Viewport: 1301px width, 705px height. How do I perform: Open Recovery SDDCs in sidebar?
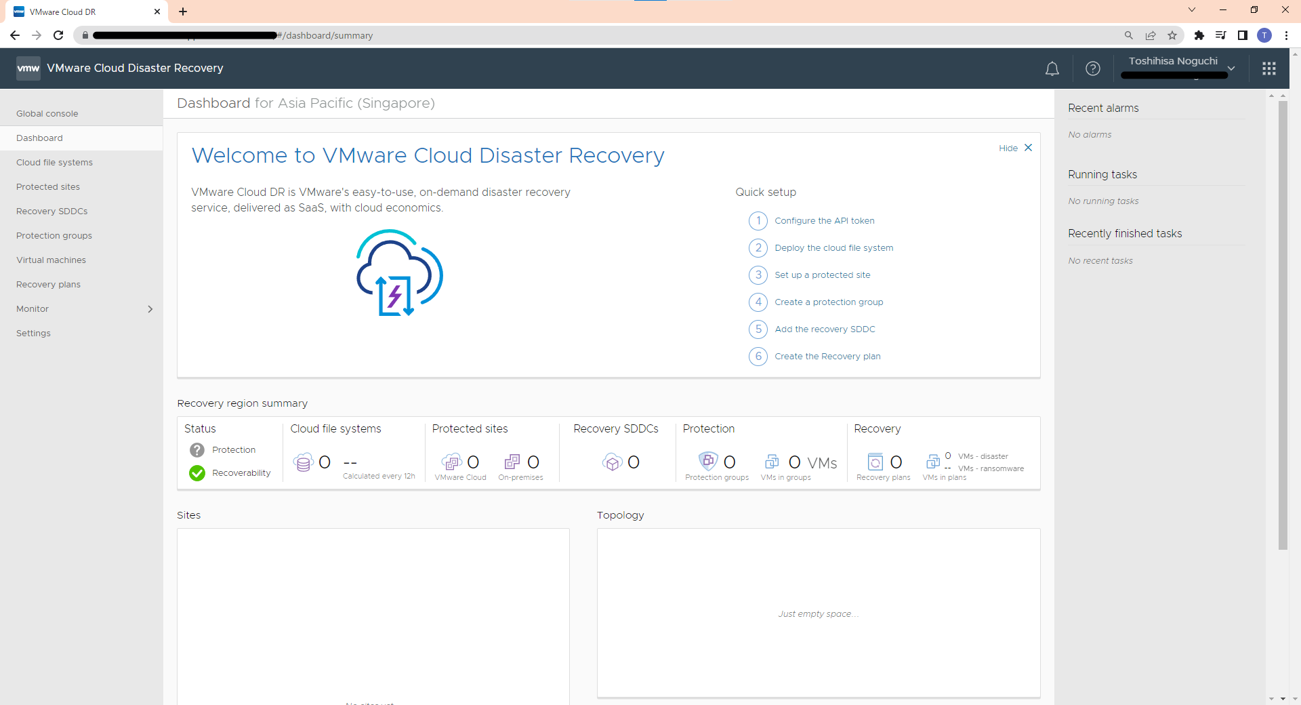pos(52,211)
